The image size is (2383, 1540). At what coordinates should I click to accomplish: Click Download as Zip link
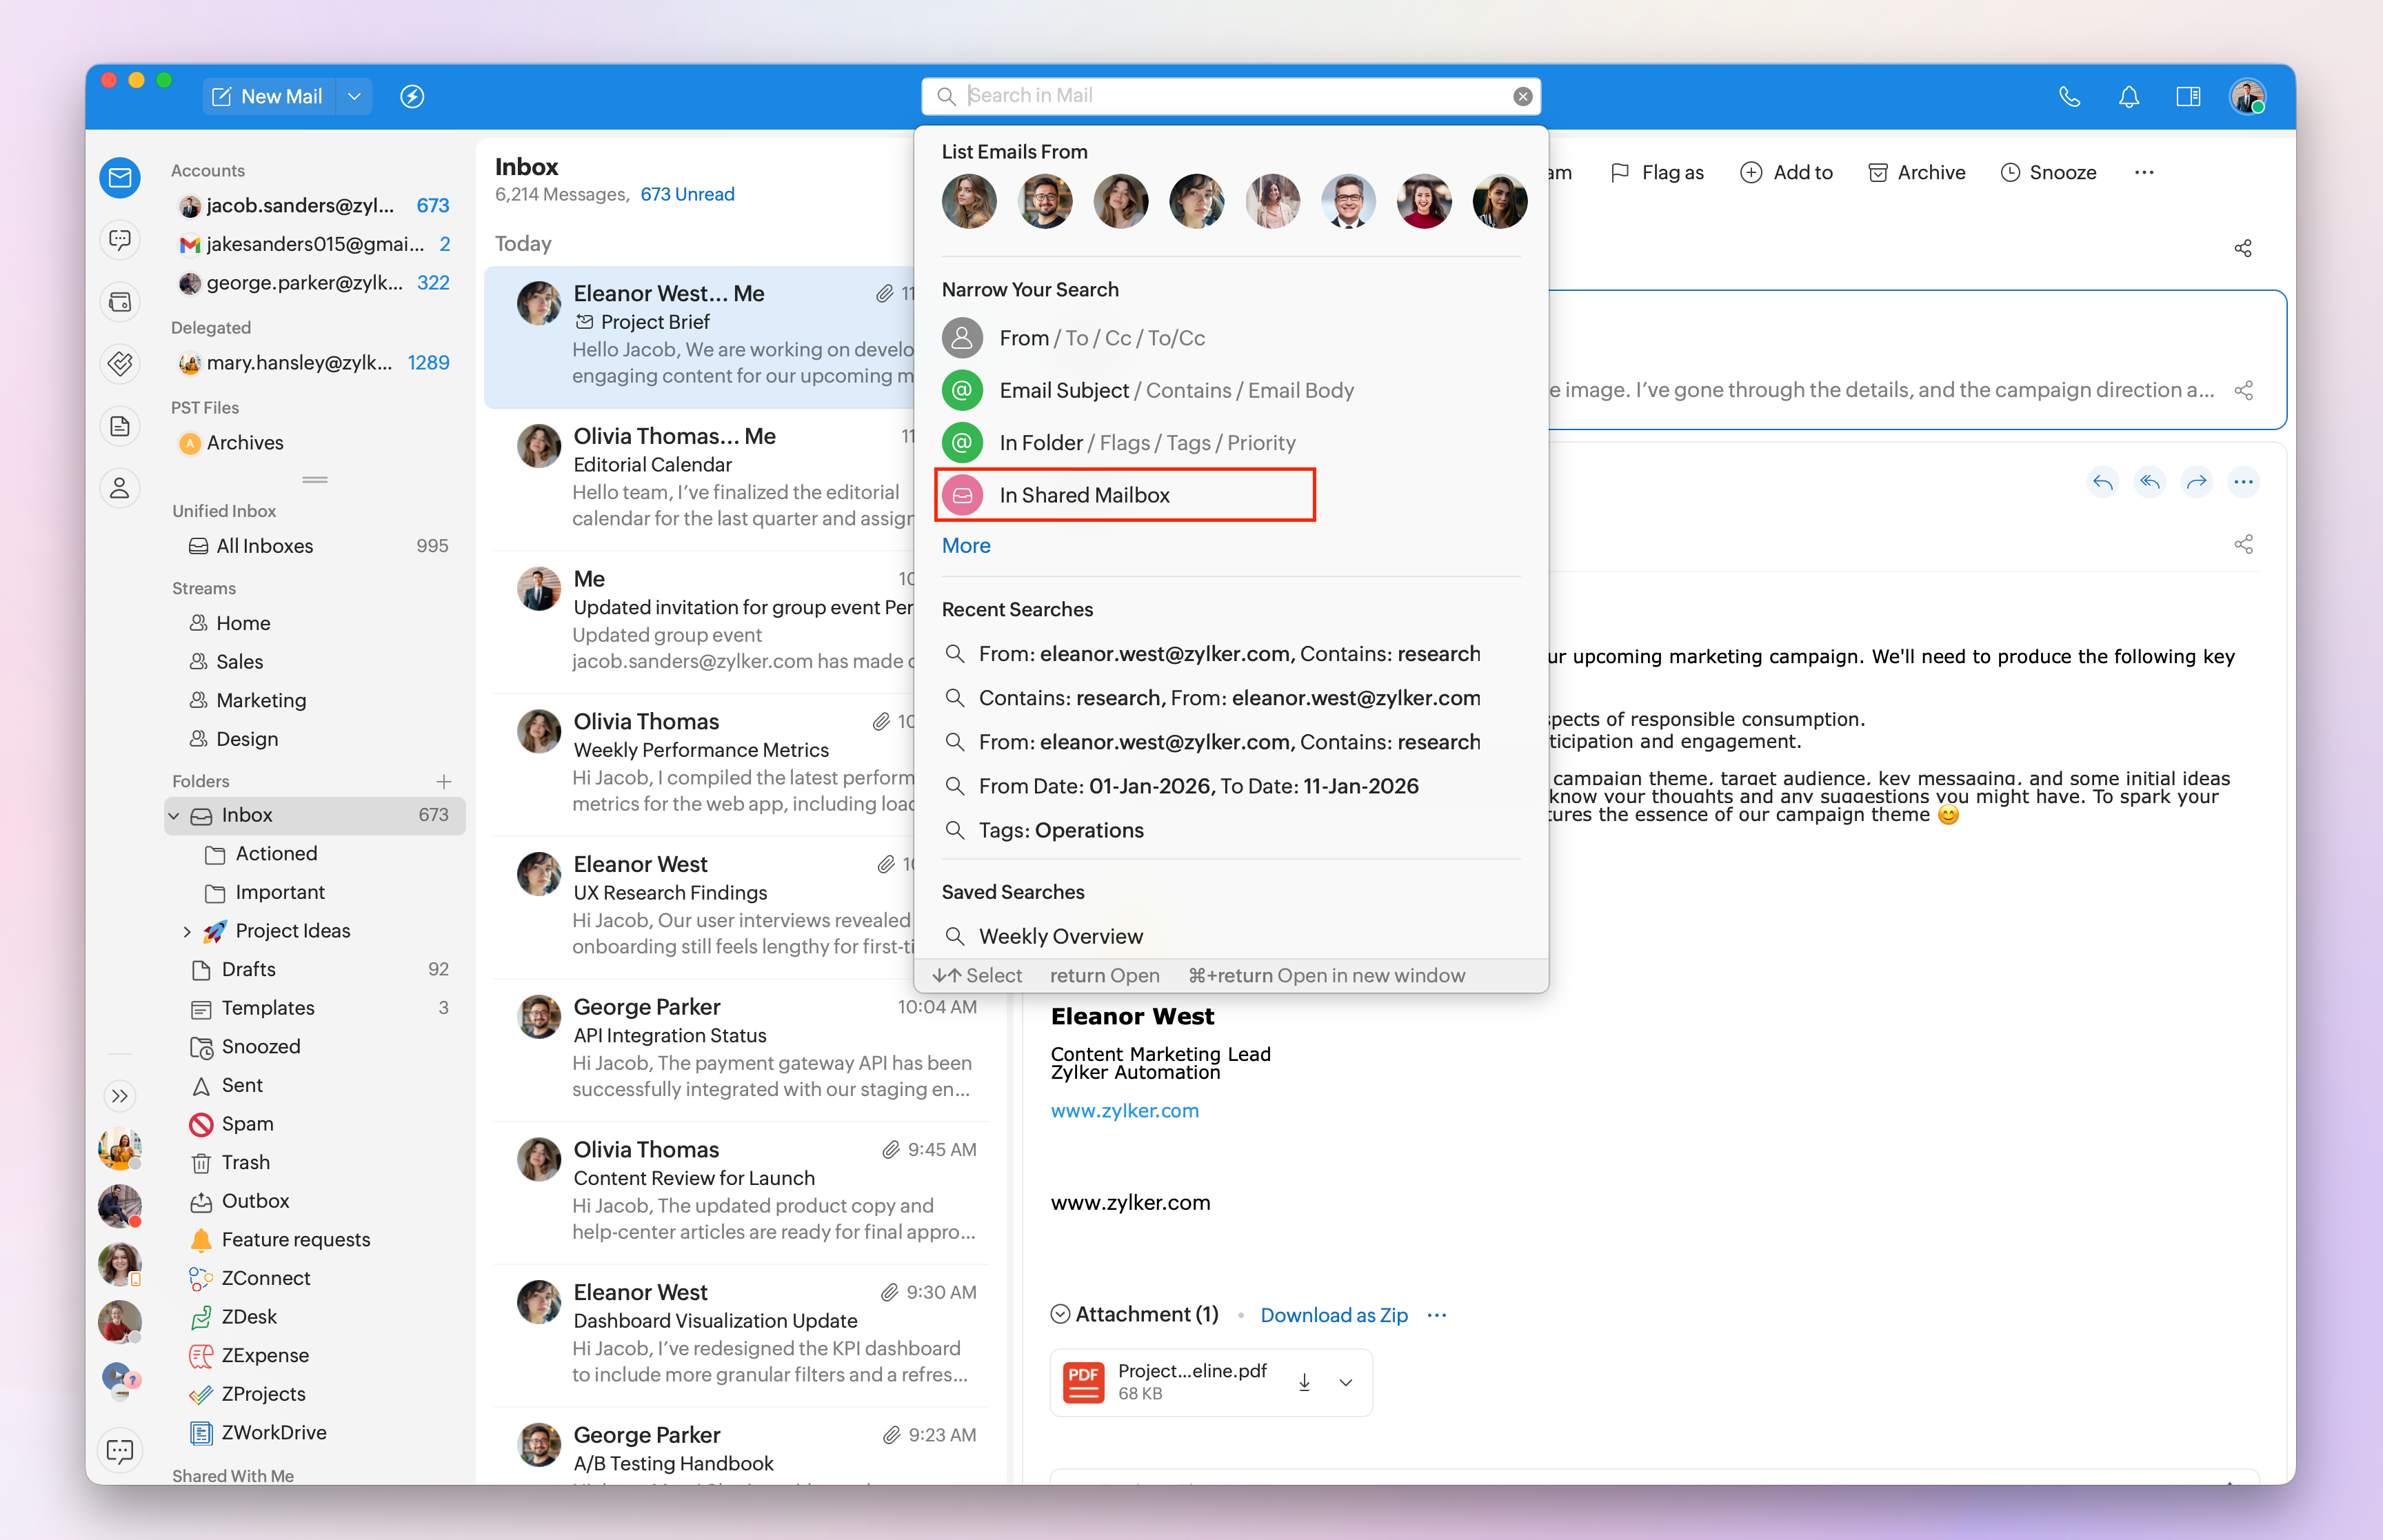(x=1333, y=1315)
